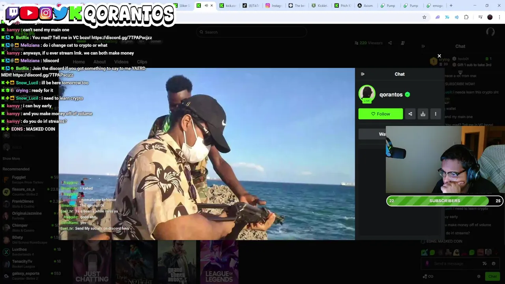Open the Just Chatting category thumbnail
Screen dimensions: 505x284
coord(92,262)
